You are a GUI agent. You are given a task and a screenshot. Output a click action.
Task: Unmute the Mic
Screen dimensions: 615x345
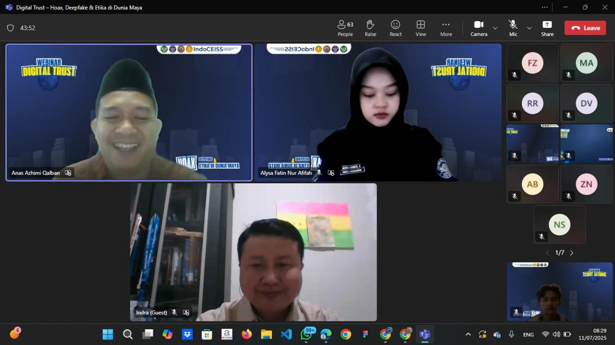[x=513, y=28]
